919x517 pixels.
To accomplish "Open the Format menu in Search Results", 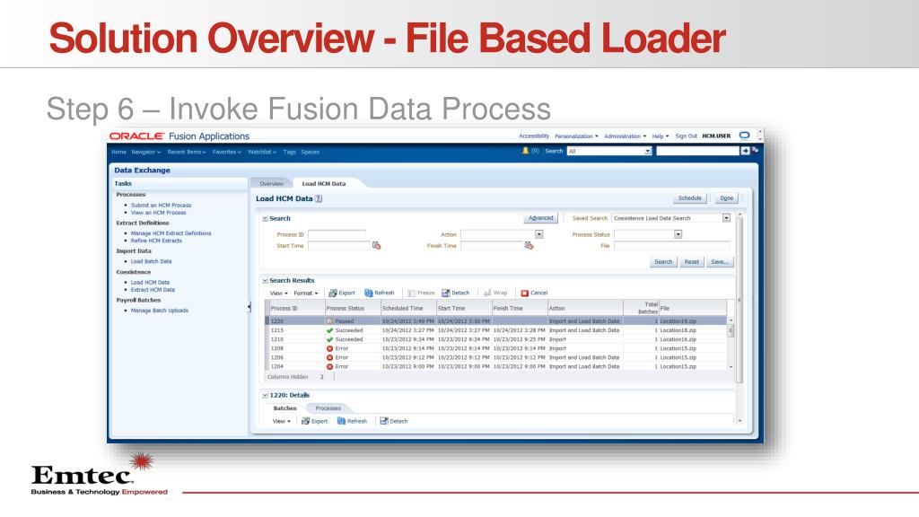I will [305, 294].
